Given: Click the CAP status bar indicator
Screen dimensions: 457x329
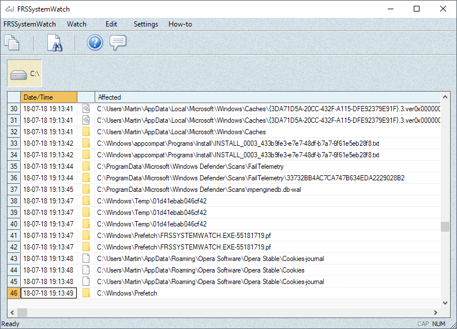Looking at the screenshot, I should (423, 324).
